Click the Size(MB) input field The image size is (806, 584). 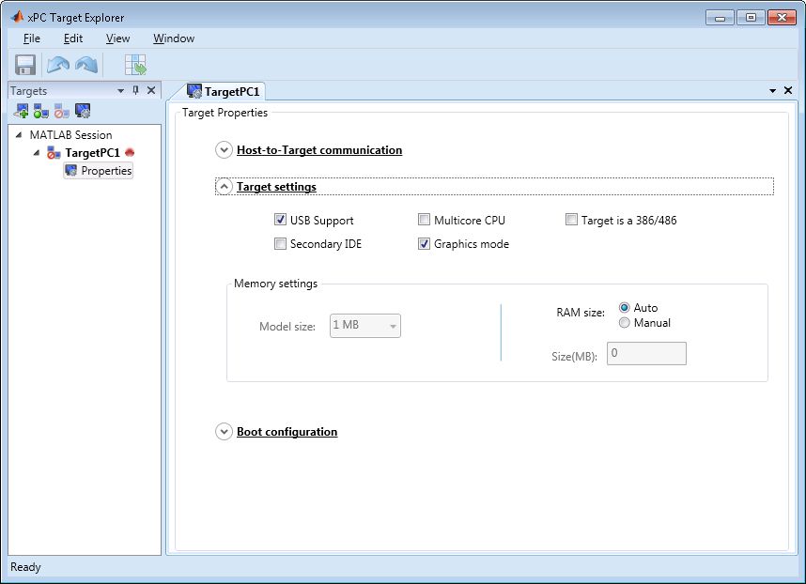(646, 353)
